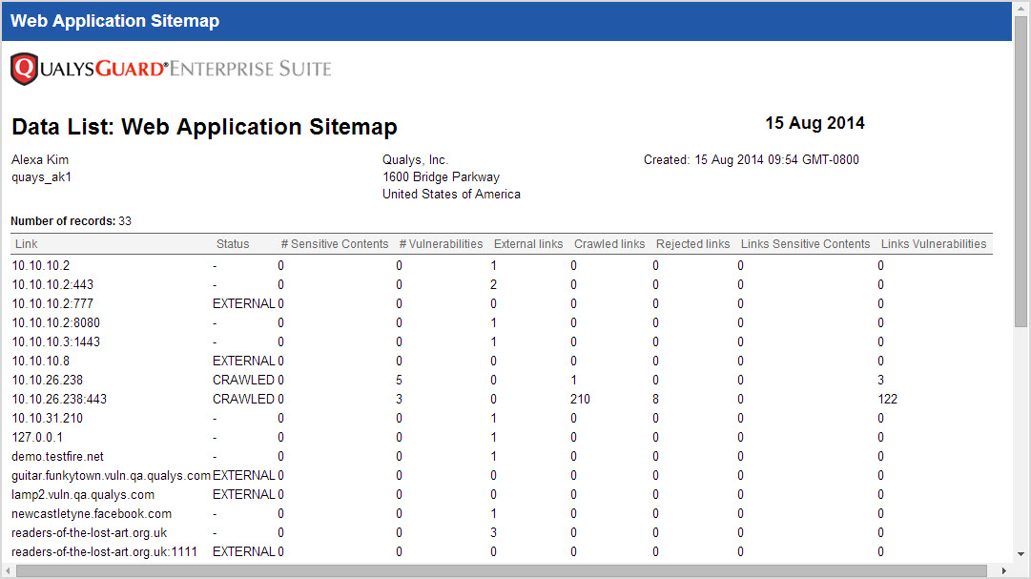The width and height of the screenshot is (1031, 579).
Task: Click the Qualys shield logo icon
Action: [x=24, y=69]
